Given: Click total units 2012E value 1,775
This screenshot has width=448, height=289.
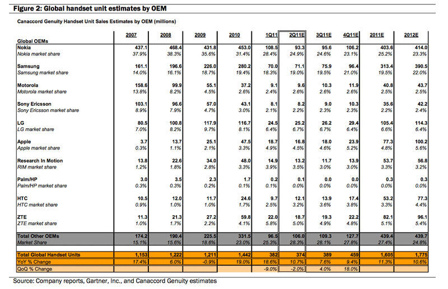Looking at the screenshot, I should (x=422, y=255).
